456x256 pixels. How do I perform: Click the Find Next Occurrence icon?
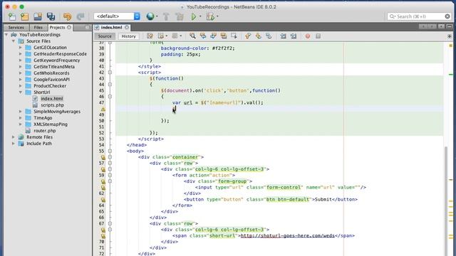[213, 36]
